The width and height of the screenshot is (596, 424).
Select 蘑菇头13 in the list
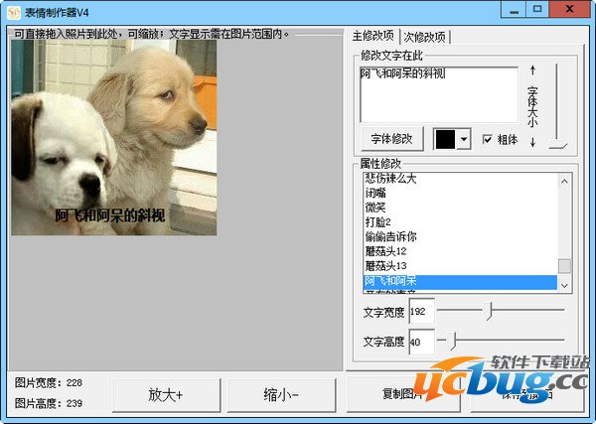384,266
